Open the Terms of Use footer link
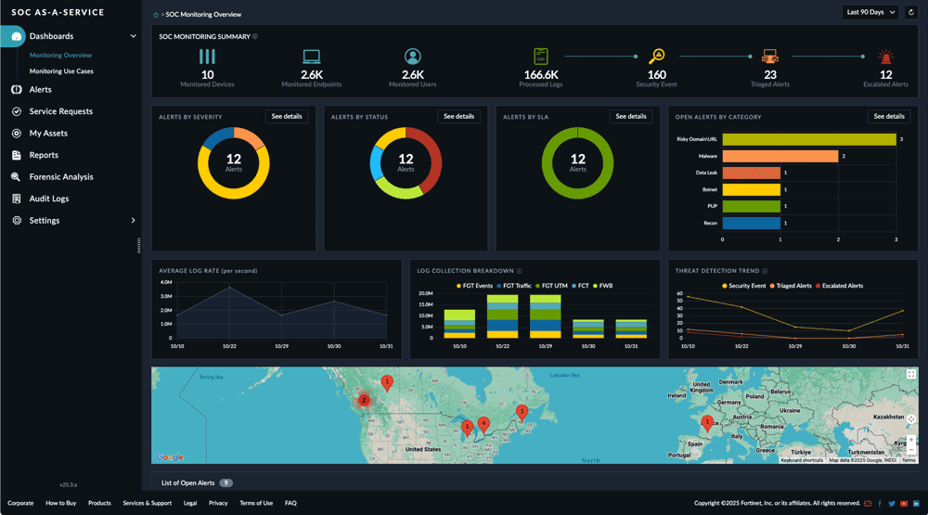The height and width of the screenshot is (515, 928). click(x=256, y=503)
